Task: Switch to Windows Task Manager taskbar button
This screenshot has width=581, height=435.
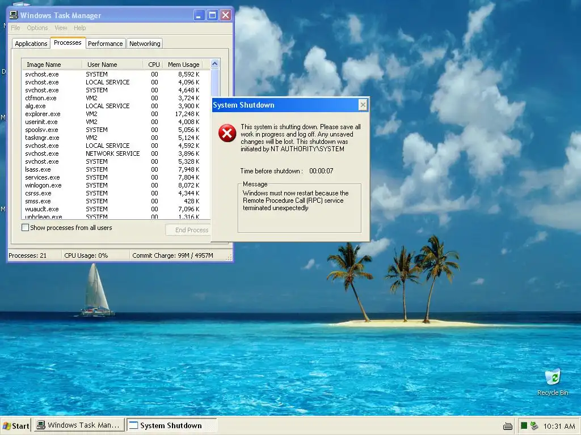Action: click(79, 425)
